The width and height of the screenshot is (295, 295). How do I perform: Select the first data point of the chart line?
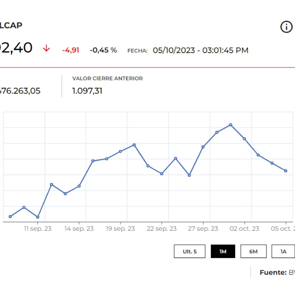pos(10,216)
